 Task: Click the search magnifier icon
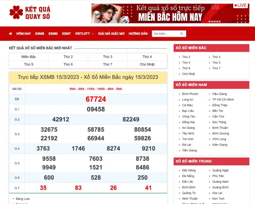[182, 34]
